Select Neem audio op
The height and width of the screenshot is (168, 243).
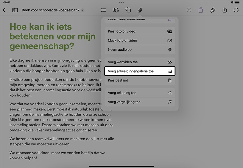pyautogui.click(x=140, y=49)
